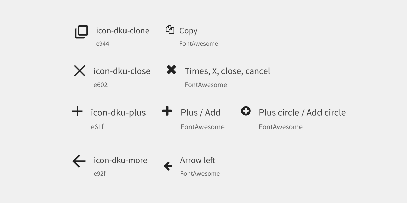Click the bold FontAwesome Times X icon

coord(171,70)
